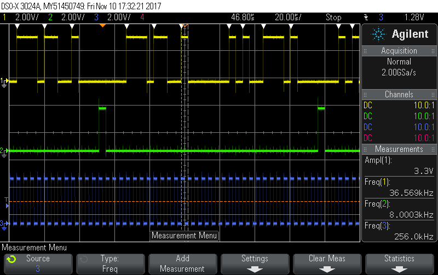Screen dimensions: 438x275
Task: Open the Measurements panel header
Action: coord(399,149)
